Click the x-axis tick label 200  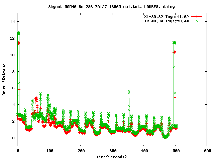81,151
